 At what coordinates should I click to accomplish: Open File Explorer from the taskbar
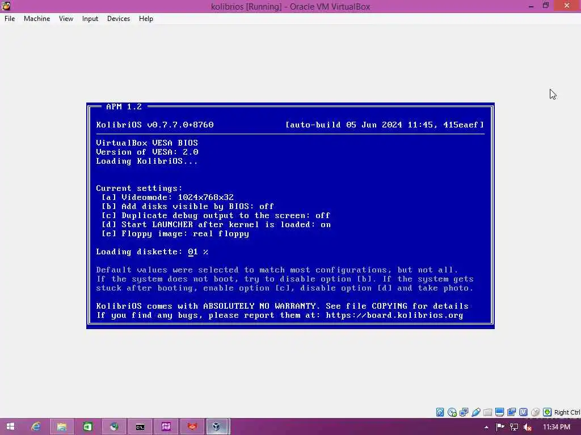point(61,427)
